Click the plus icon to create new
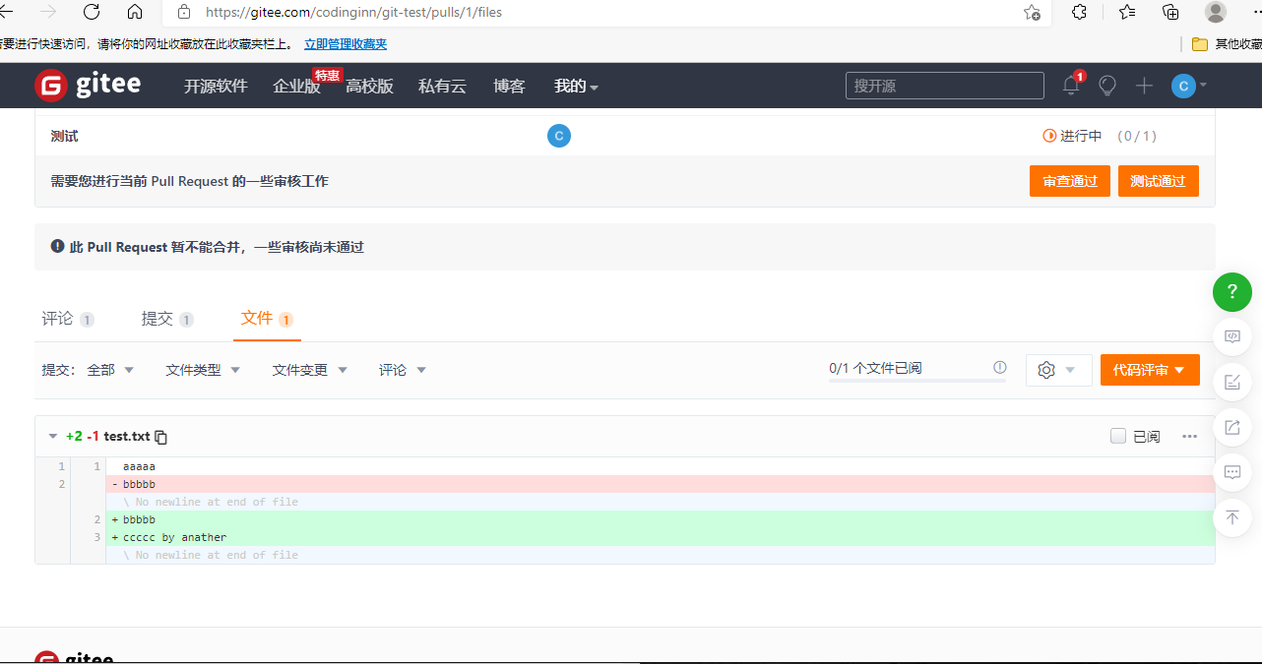 pyautogui.click(x=1144, y=86)
